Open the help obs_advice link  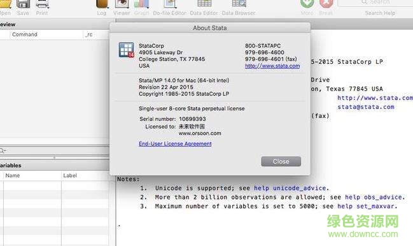point(374,197)
